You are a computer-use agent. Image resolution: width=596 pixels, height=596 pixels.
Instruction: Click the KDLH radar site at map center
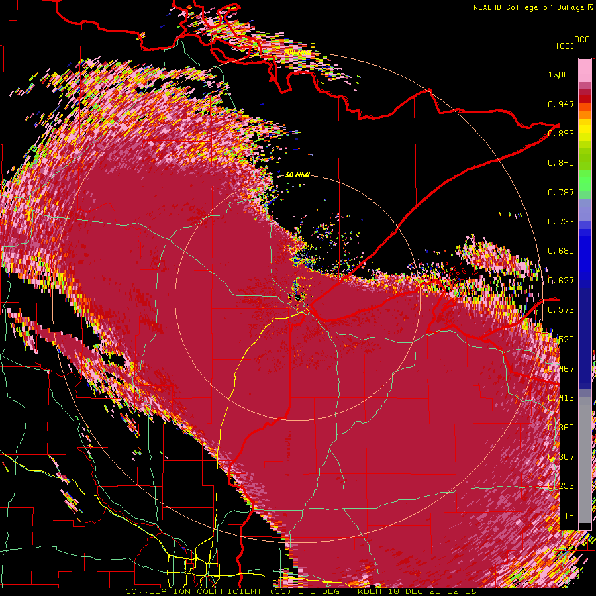tap(297, 297)
